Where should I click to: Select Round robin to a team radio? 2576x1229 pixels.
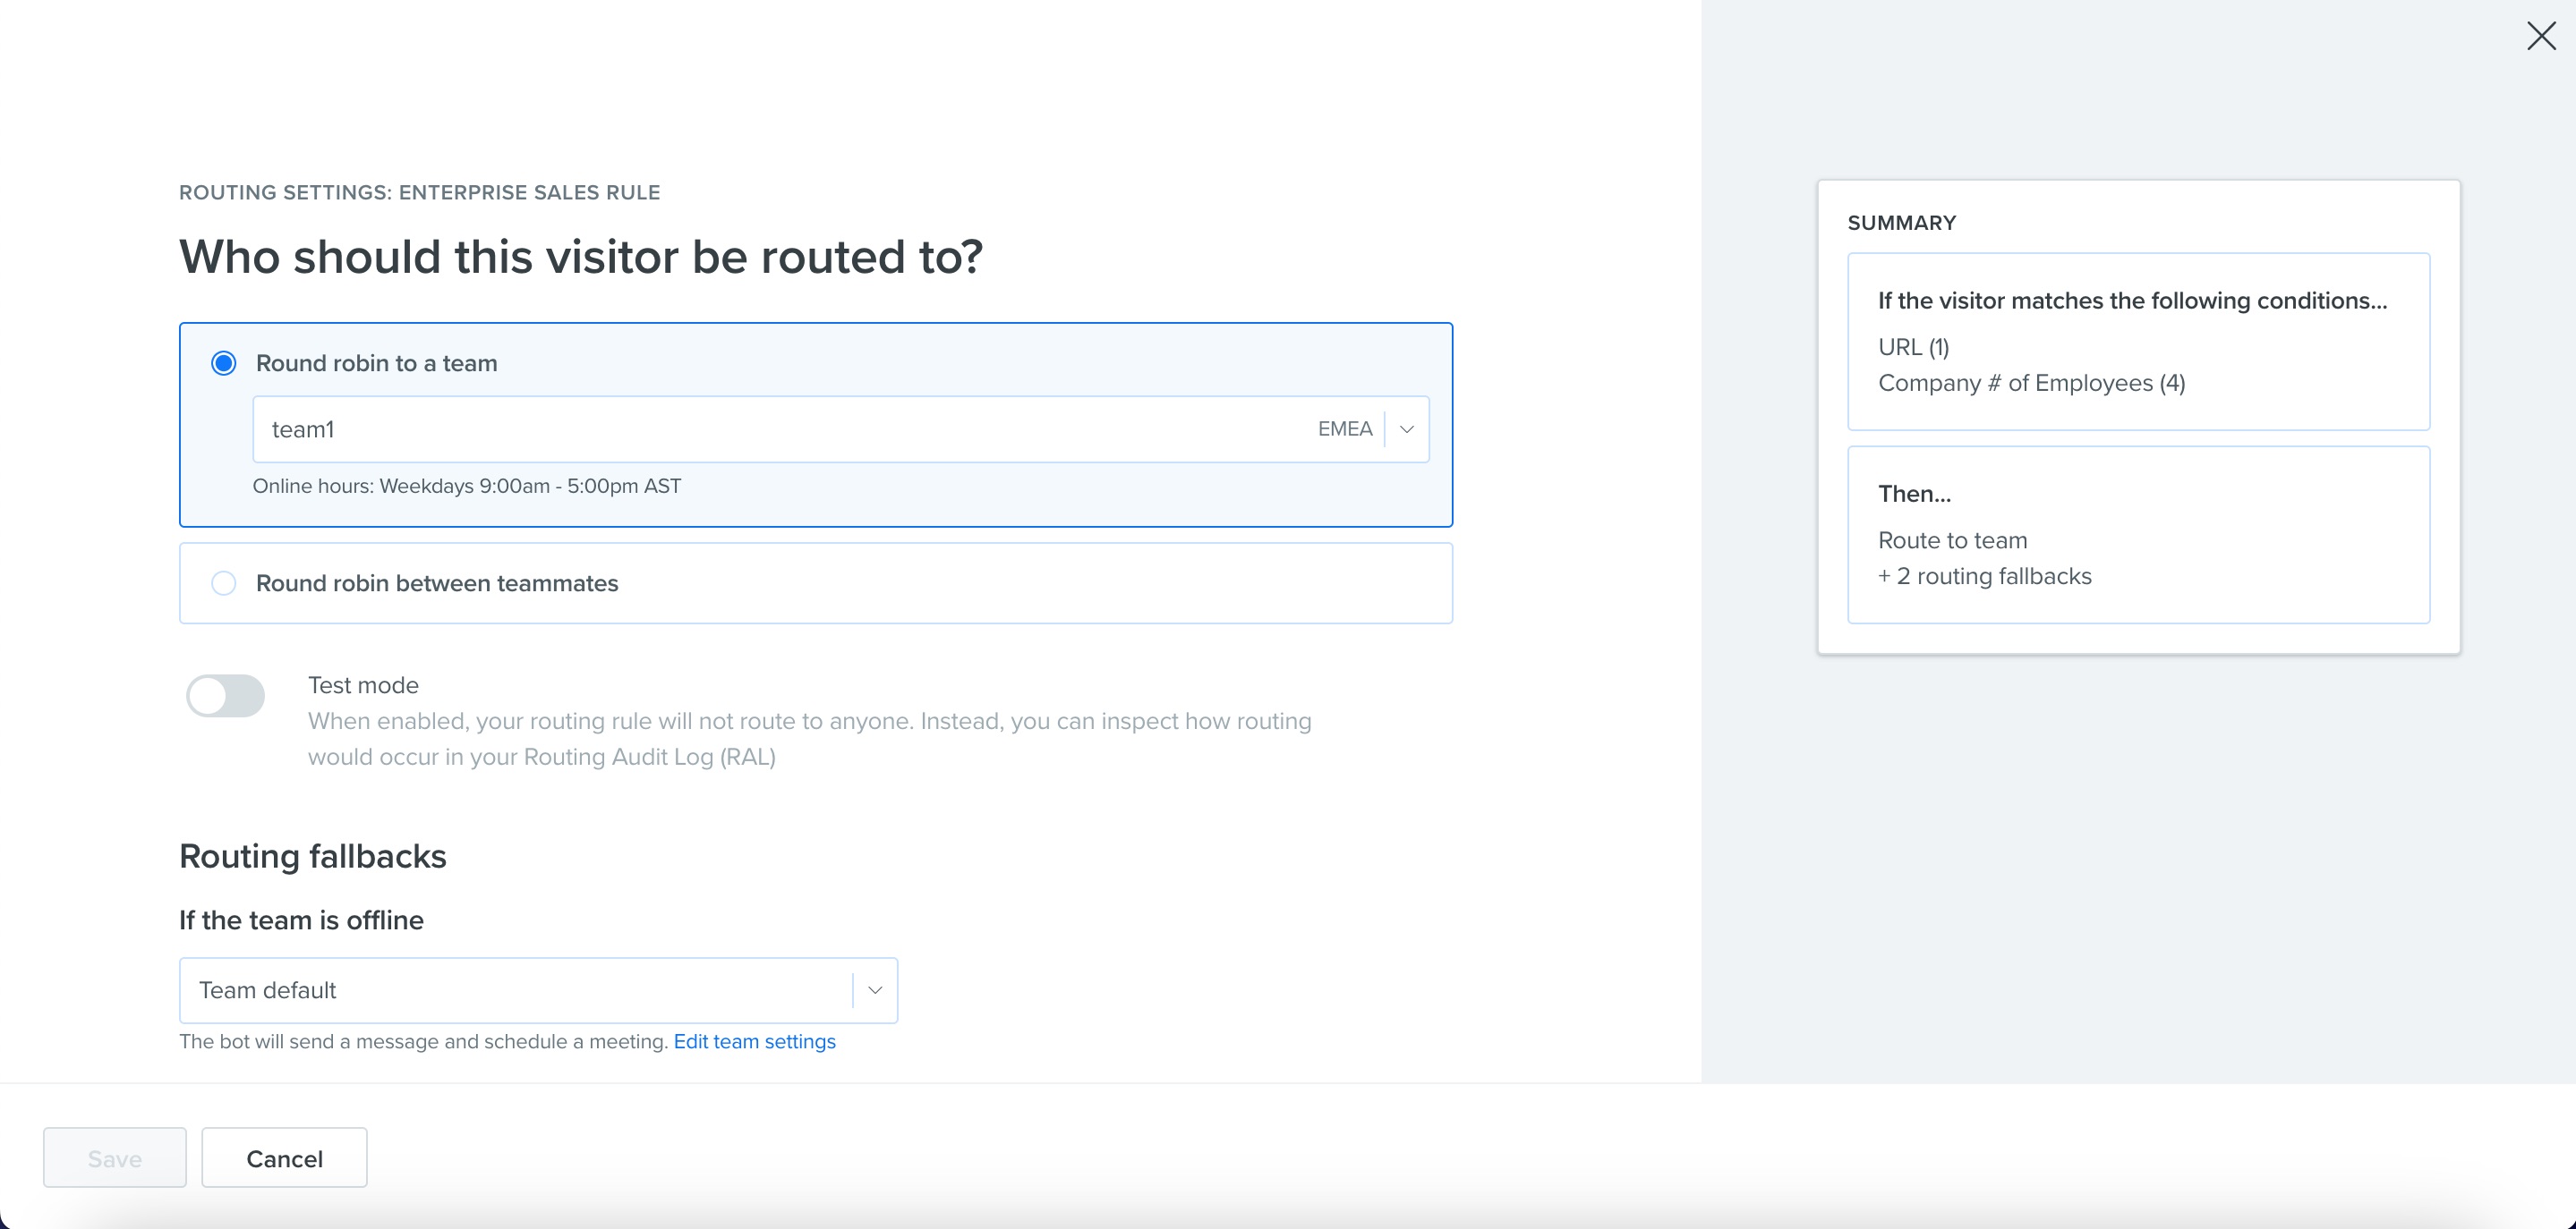pyautogui.click(x=224, y=362)
